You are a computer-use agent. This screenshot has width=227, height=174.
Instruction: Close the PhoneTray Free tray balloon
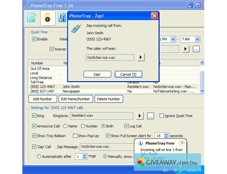pyautogui.click(x=182, y=143)
